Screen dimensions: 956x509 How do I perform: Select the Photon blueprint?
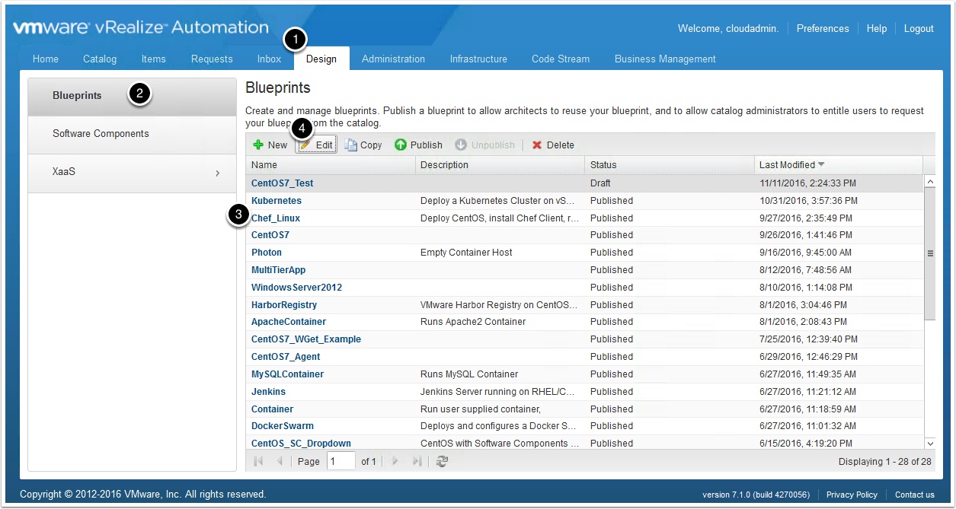click(x=267, y=253)
